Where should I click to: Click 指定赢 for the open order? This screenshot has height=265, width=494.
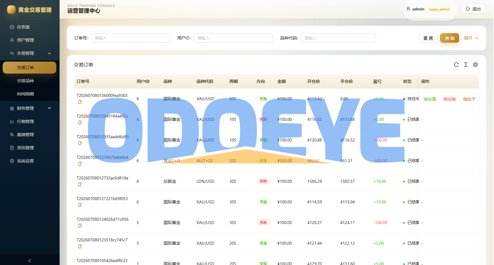coord(430,99)
